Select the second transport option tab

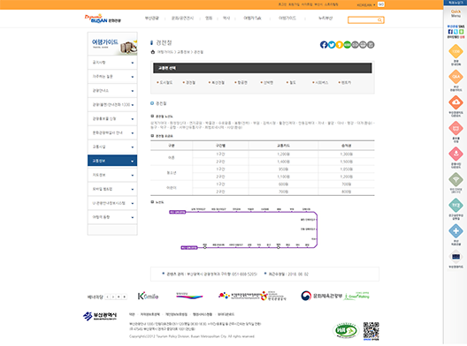pyautogui.click(x=189, y=82)
